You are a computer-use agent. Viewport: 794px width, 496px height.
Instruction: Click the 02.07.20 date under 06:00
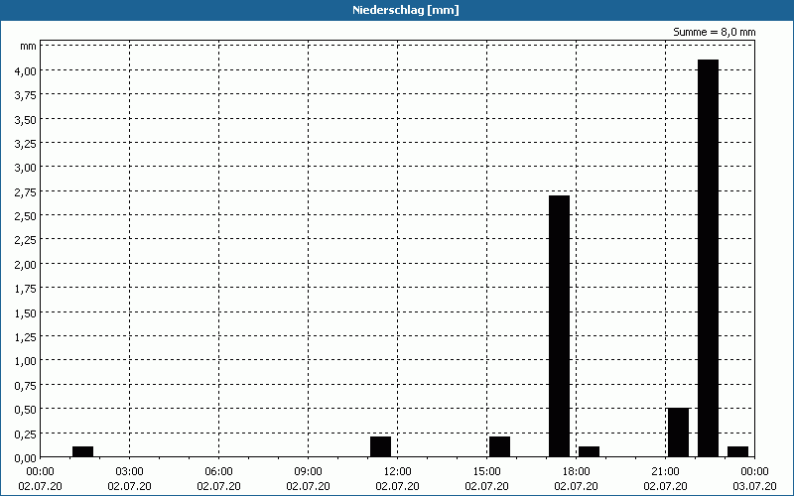point(218,486)
